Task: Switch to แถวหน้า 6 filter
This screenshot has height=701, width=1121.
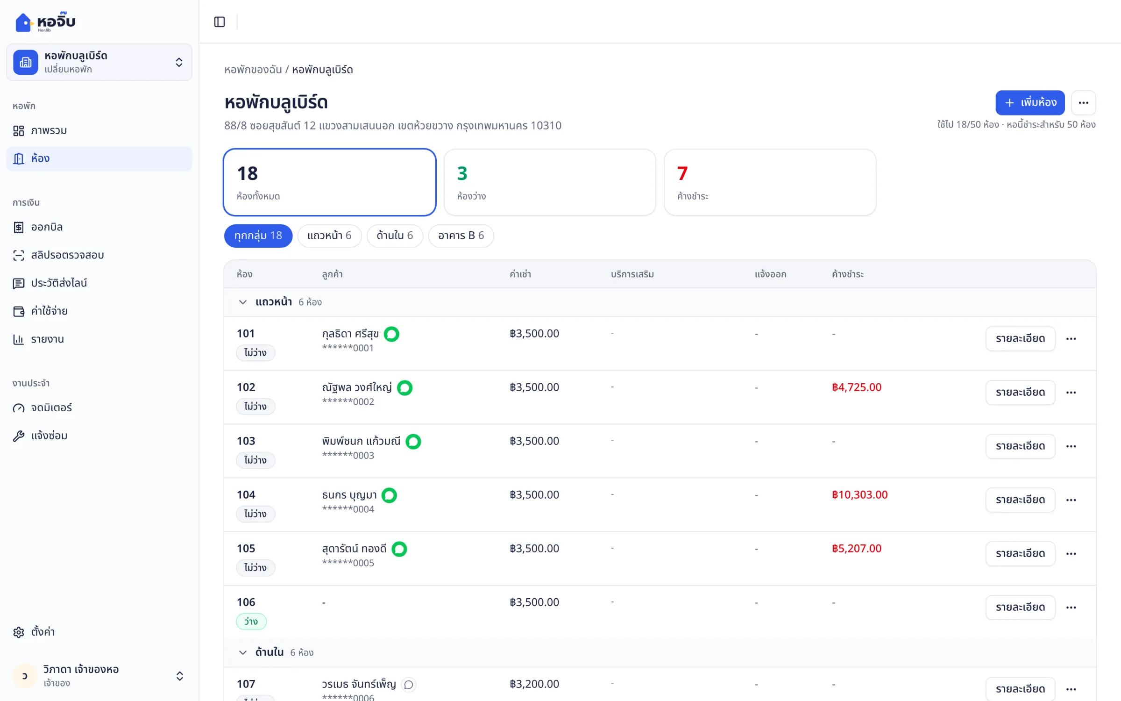Action: [x=329, y=236]
